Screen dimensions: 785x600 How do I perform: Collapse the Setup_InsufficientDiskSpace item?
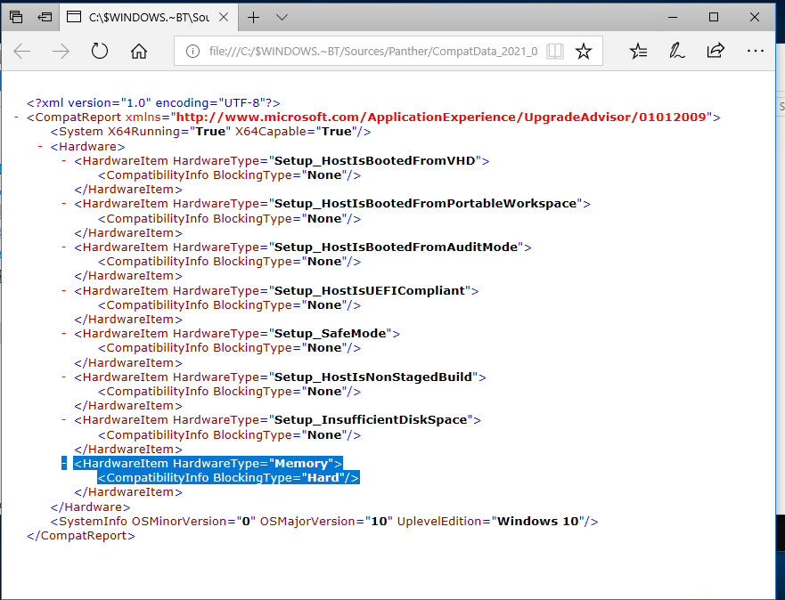pos(63,420)
